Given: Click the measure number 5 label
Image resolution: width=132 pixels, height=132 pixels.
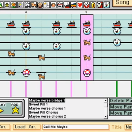Looking at the screenshot, I should (x=86, y=12).
